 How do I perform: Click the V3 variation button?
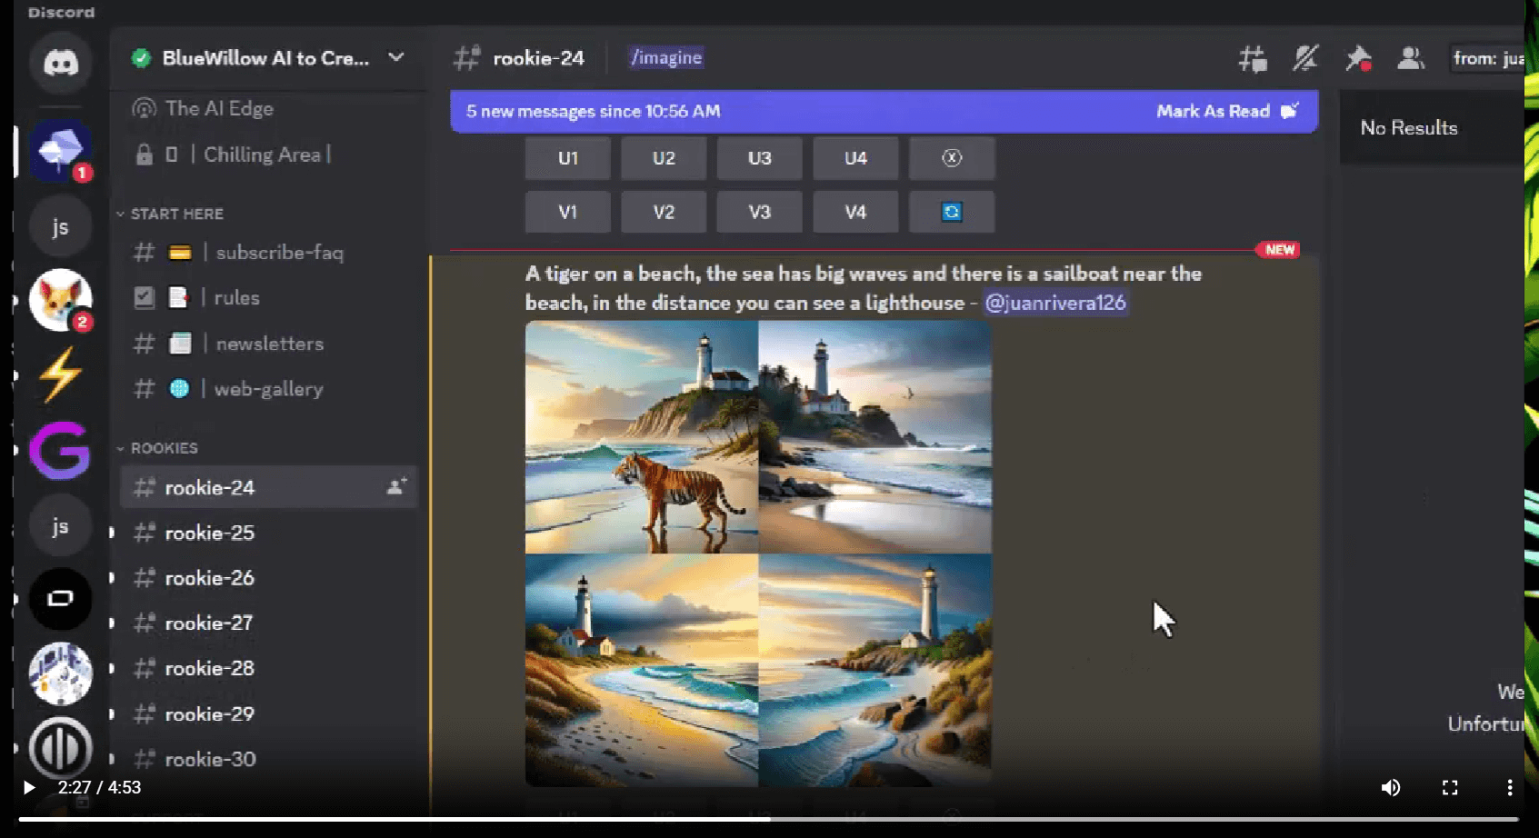[759, 212]
